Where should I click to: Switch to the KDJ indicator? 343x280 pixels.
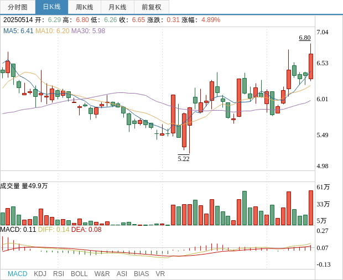(40, 274)
